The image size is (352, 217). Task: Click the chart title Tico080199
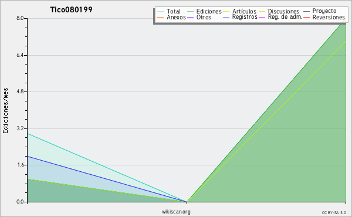pyautogui.click(x=71, y=9)
